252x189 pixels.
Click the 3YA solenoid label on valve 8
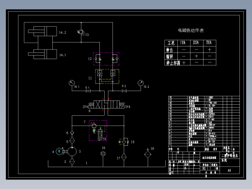click(x=127, y=107)
